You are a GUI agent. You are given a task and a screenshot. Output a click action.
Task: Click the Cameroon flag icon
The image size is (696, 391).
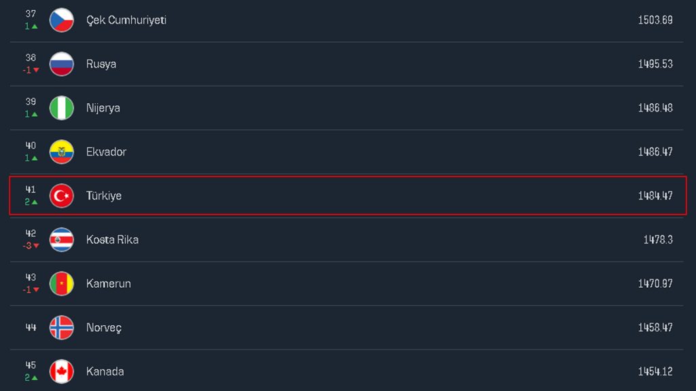(x=62, y=284)
